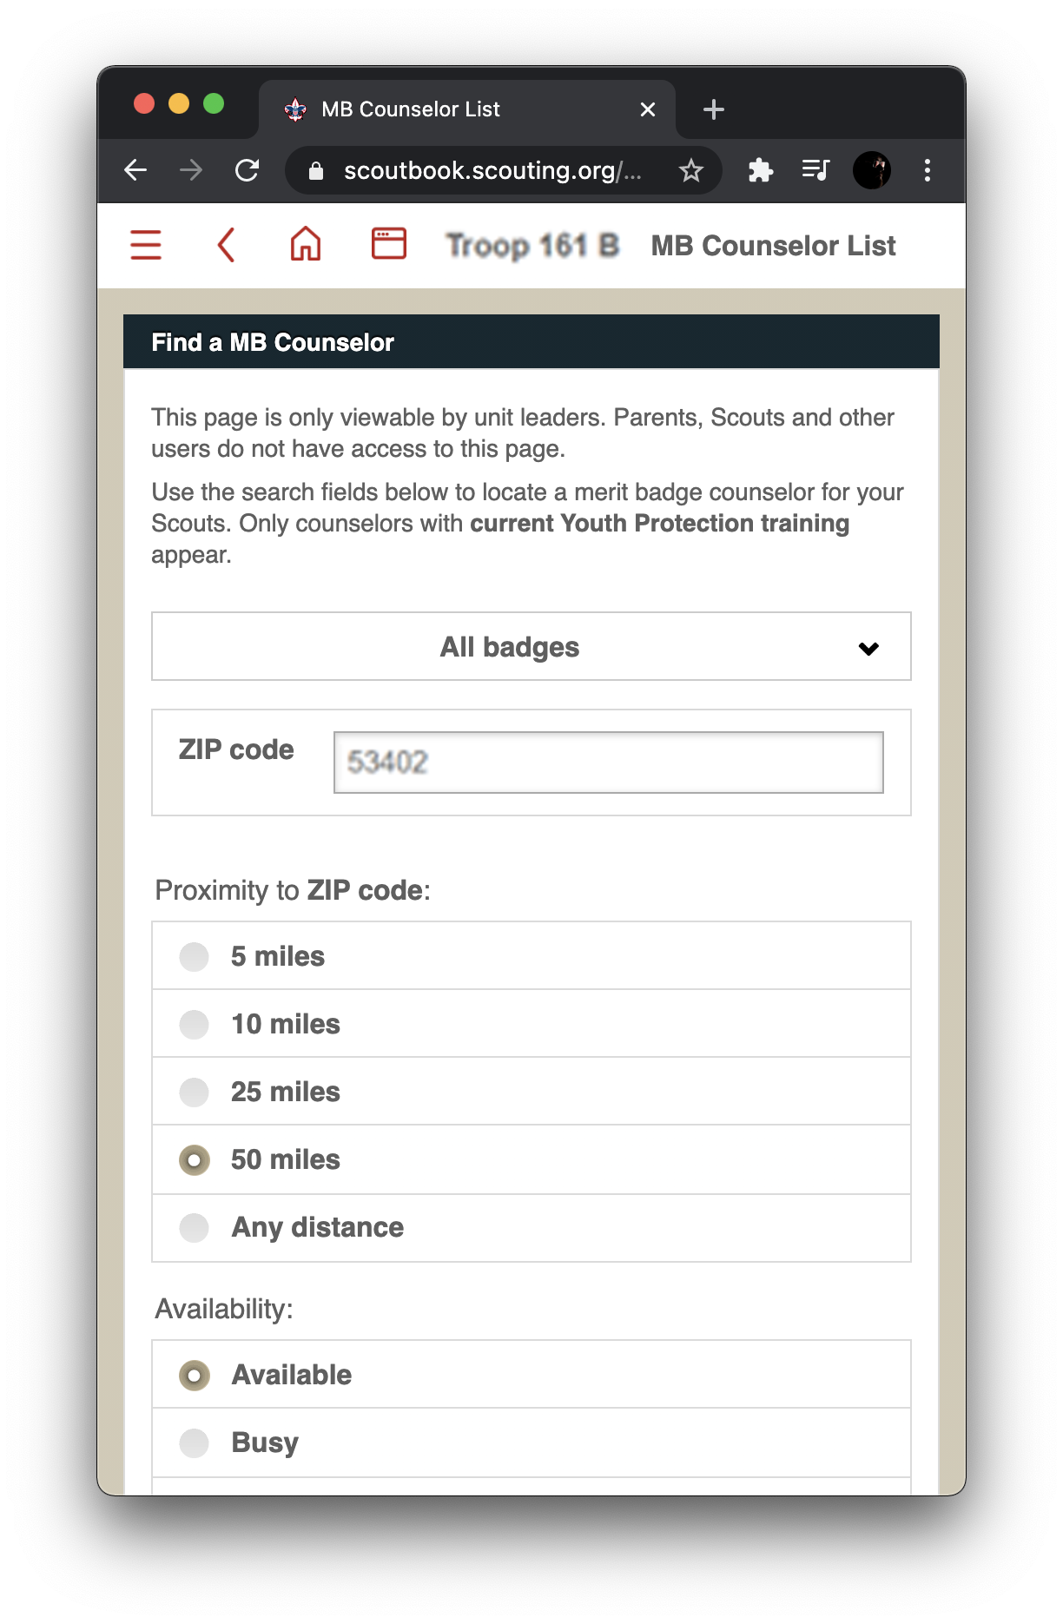Screen dimensions: 1063x1624
Task: Open the red hamburger menu
Action: tap(146, 245)
